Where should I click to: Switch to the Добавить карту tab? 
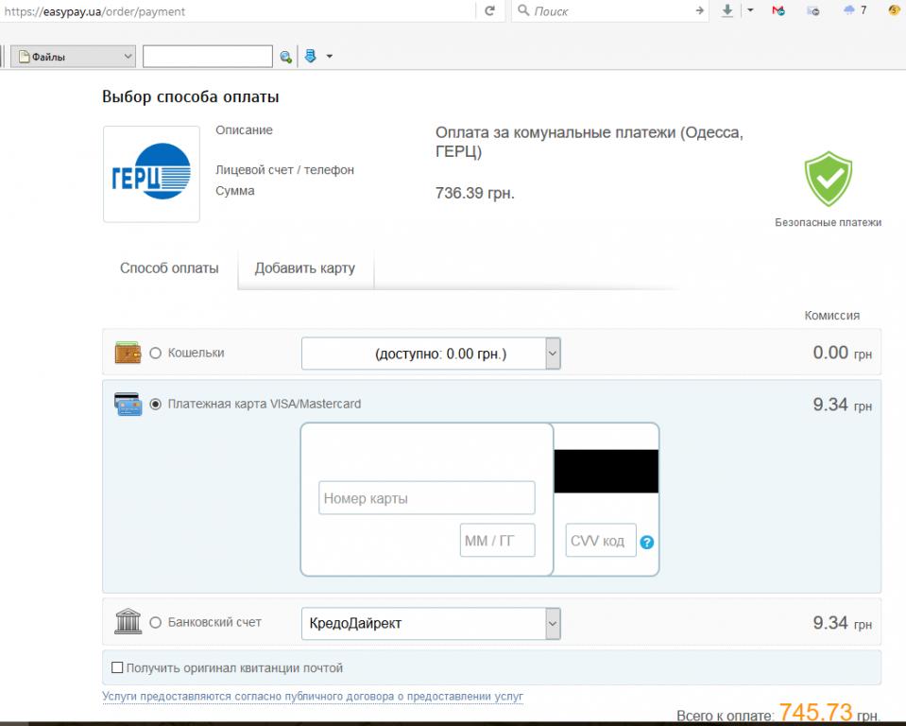304,268
